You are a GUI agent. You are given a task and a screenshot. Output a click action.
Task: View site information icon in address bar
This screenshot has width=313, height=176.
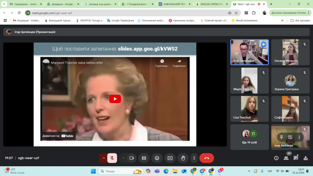point(28,13)
